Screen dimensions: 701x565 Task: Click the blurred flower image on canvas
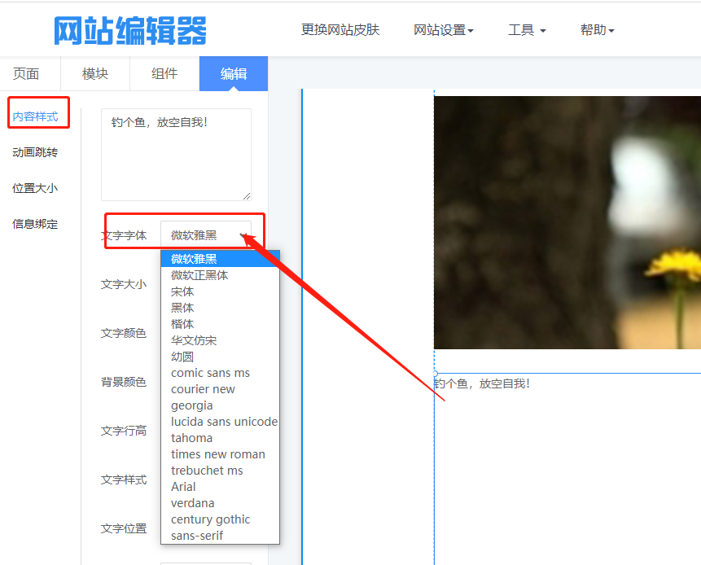pos(567,222)
